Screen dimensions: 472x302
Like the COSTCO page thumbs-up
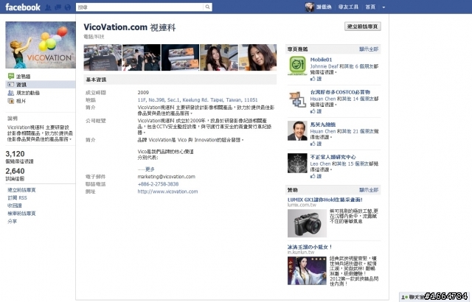(316, 111)
